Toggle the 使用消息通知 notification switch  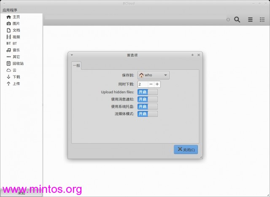(x=148, y=99)
